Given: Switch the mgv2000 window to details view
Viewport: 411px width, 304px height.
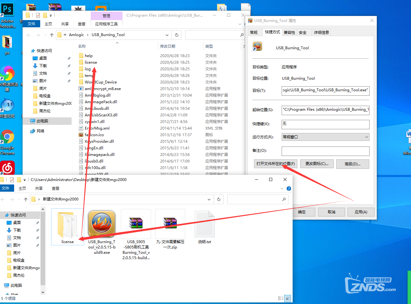Looking at the screenshot, I should [281, 298].
